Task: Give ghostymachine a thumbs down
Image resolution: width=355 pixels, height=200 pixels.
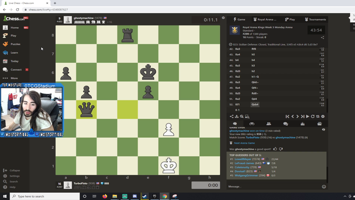Action: point(281,149)
